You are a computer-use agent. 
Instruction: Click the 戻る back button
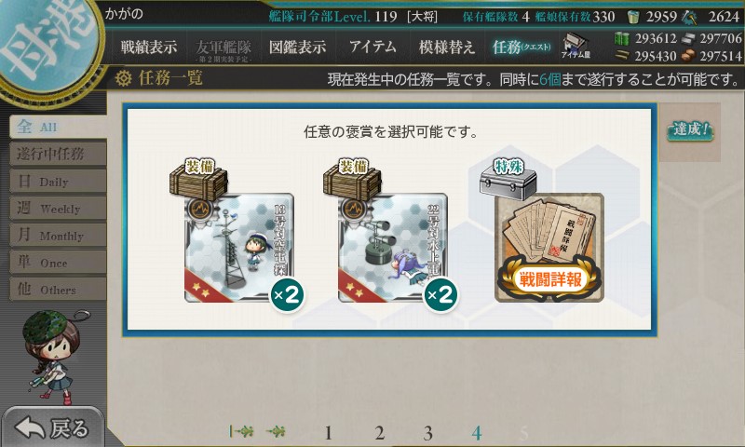pos(52,427)
